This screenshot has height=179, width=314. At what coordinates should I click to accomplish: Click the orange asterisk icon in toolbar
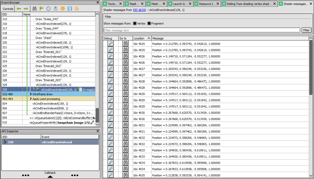coord(63,9)
